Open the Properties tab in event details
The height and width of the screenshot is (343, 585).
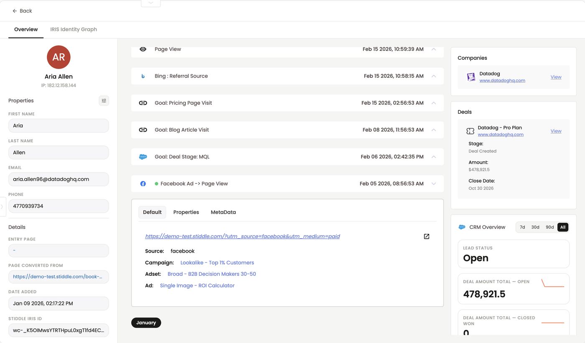tap(186, 212)
